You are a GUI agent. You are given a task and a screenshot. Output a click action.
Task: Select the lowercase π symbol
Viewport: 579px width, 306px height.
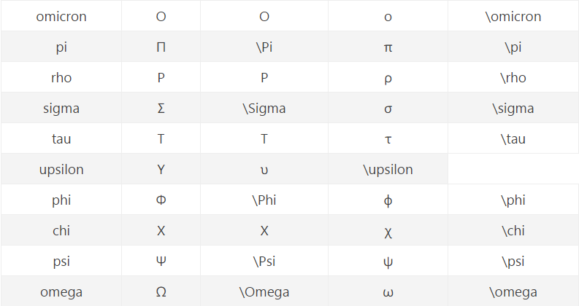coord(388,47)
